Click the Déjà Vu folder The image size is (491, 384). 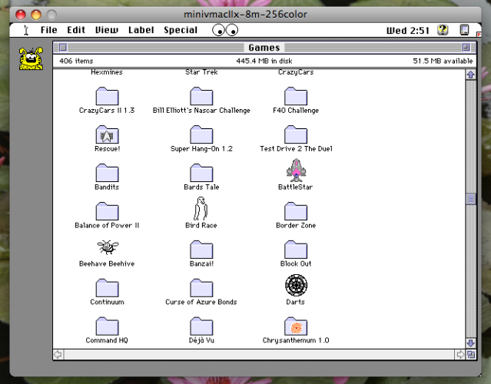coord(201,326)
